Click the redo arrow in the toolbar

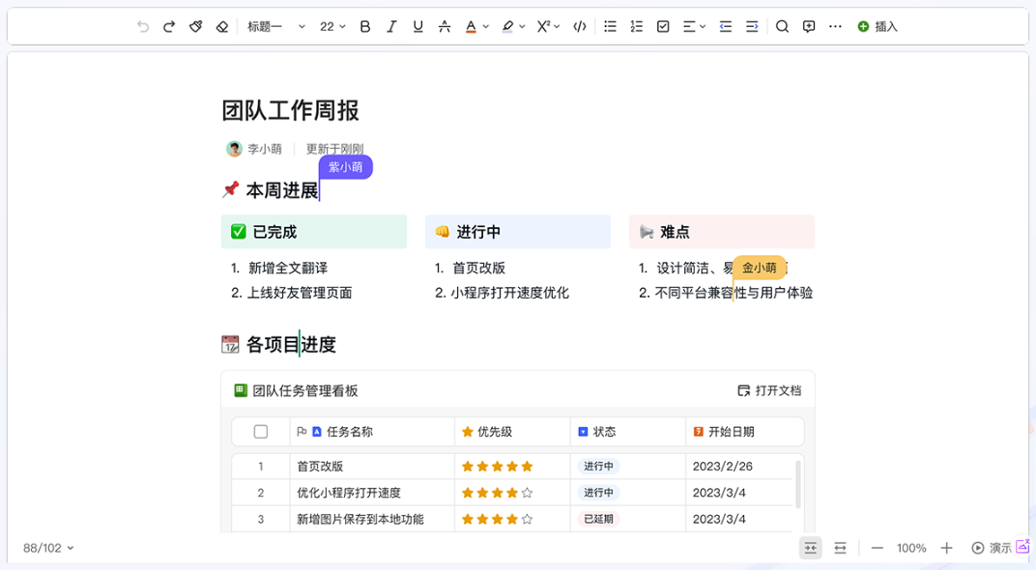(x=169, y=27)
